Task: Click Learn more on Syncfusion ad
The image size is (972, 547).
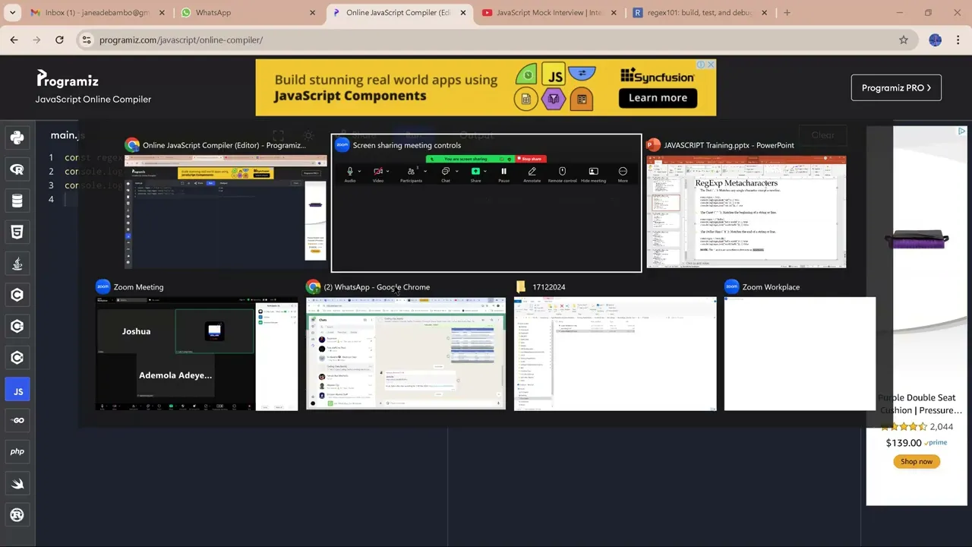Action: [x=658, y=97]
